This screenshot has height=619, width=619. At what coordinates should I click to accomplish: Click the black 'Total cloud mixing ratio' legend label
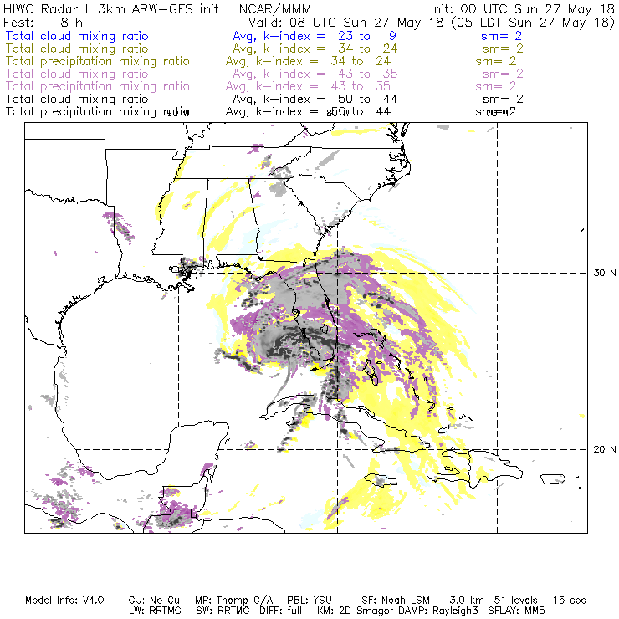[x=77, y=99]
